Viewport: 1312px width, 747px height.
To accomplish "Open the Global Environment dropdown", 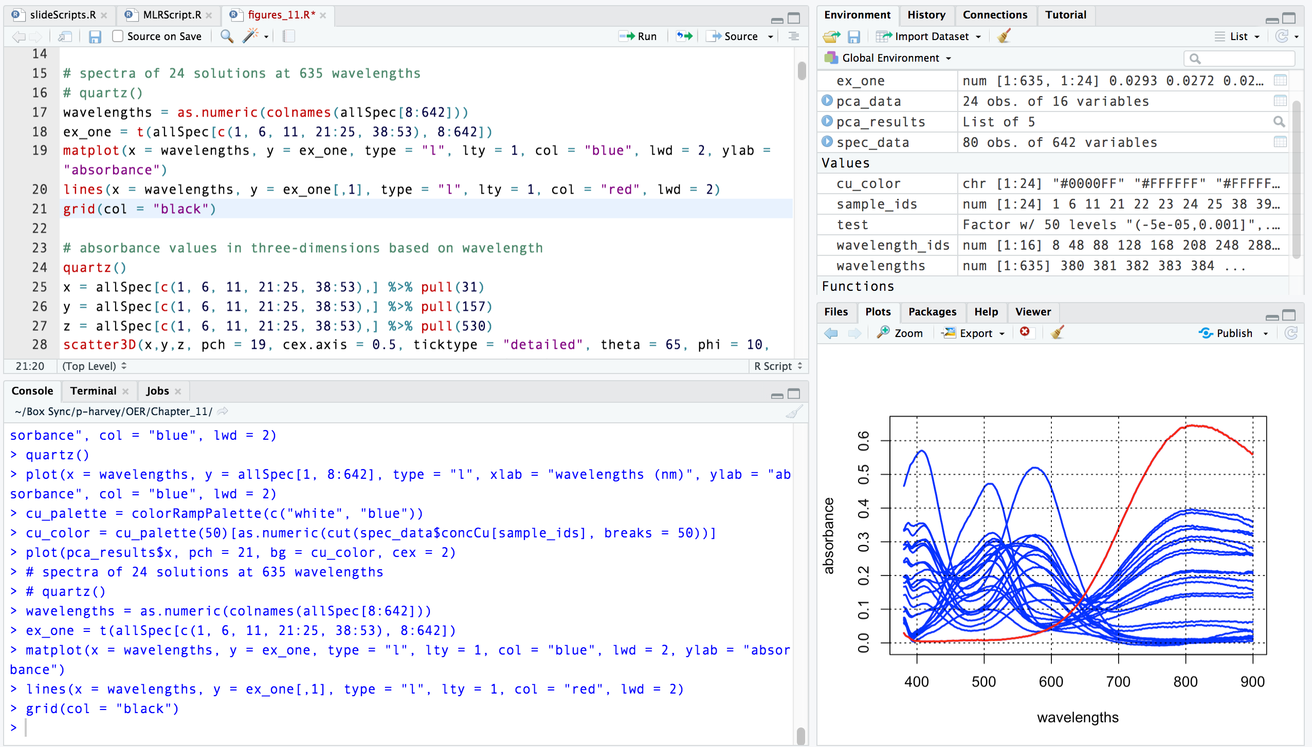I will [x=894, y=58].
